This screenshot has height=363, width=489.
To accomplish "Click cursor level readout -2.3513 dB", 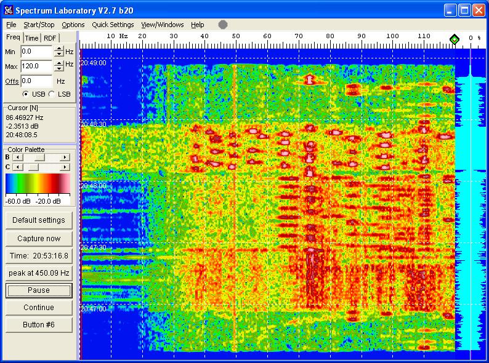I will coord(22,126).
